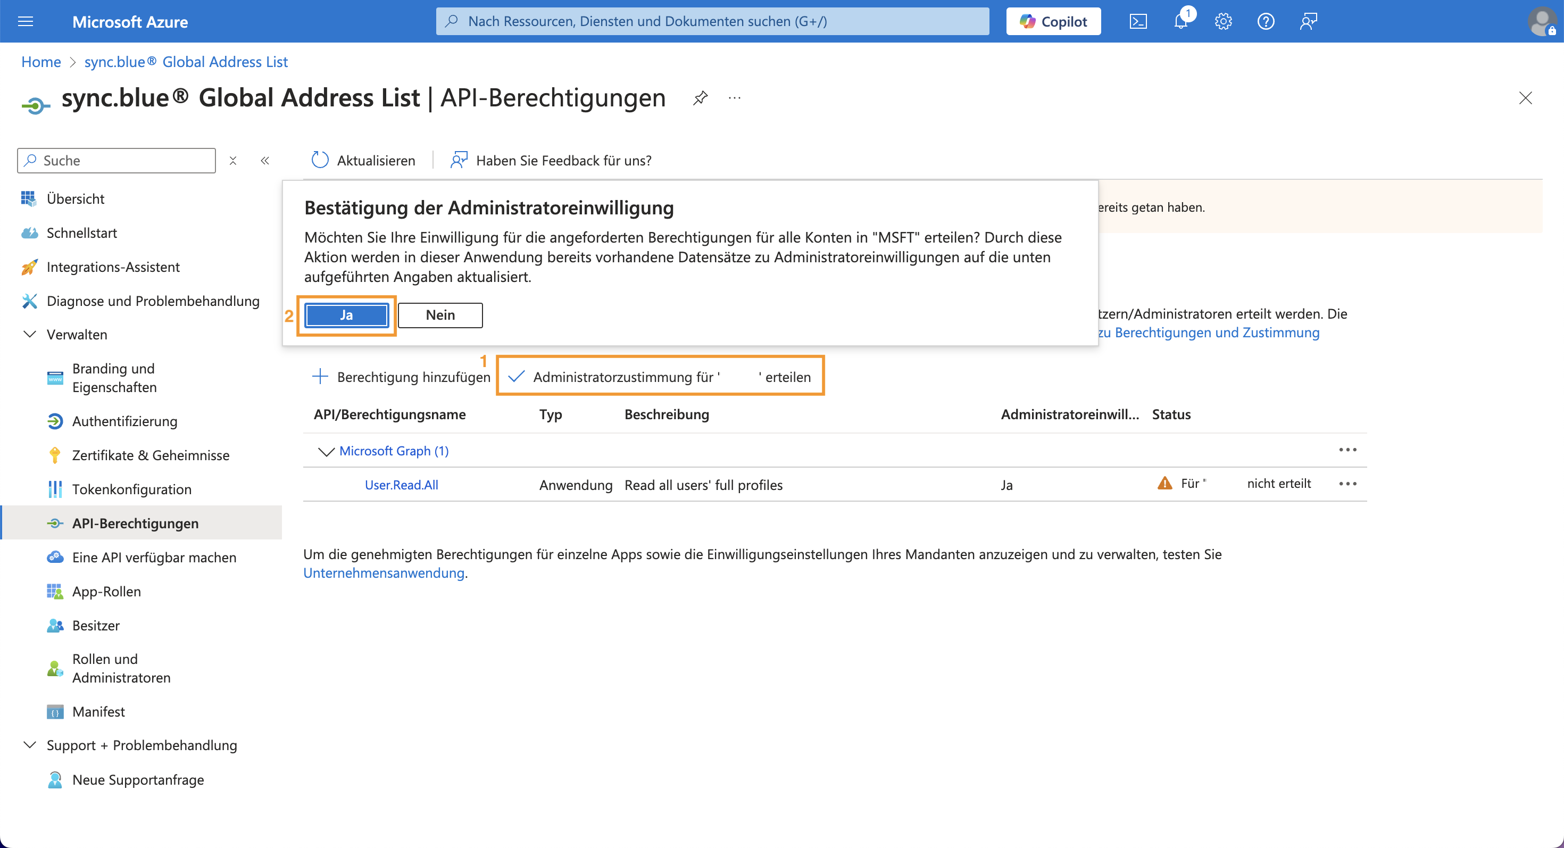The height and width of the screenshot is (848, 1564).
Task: Click the Beschreibung column header
Action: 667,414
